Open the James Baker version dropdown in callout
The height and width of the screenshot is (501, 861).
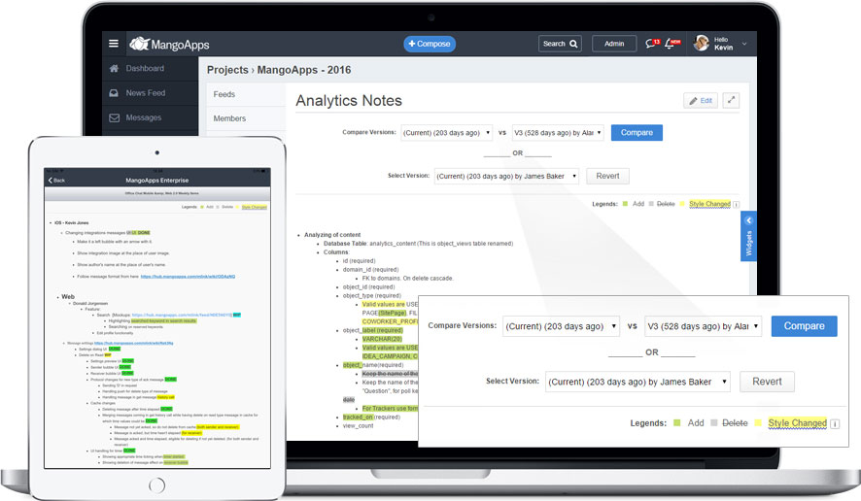637,382
